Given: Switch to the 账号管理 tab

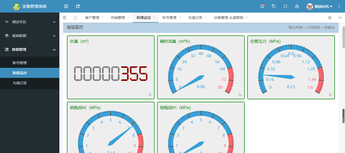Looking at the screenshot, I should (x=169, y=18).
